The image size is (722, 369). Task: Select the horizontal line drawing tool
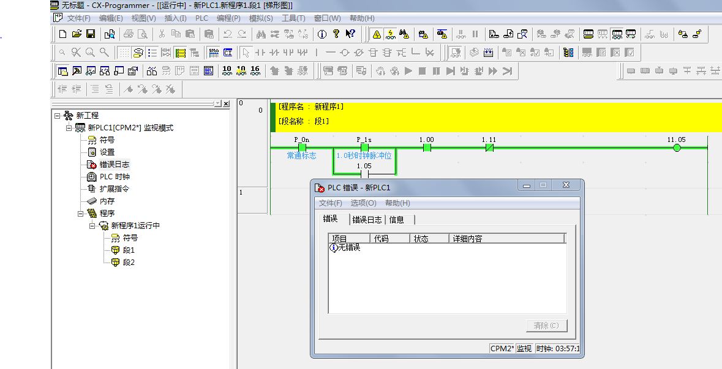click(331, 53)
